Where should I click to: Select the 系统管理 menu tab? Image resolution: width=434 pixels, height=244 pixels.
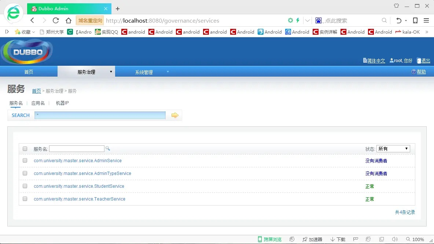(x=144, y=72)
